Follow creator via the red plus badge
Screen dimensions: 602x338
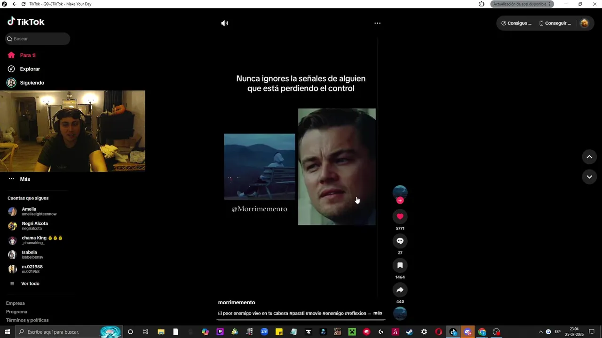pos(400,200)
